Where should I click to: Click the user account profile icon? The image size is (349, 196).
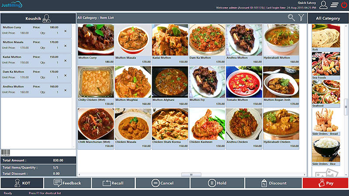[323, 5]
